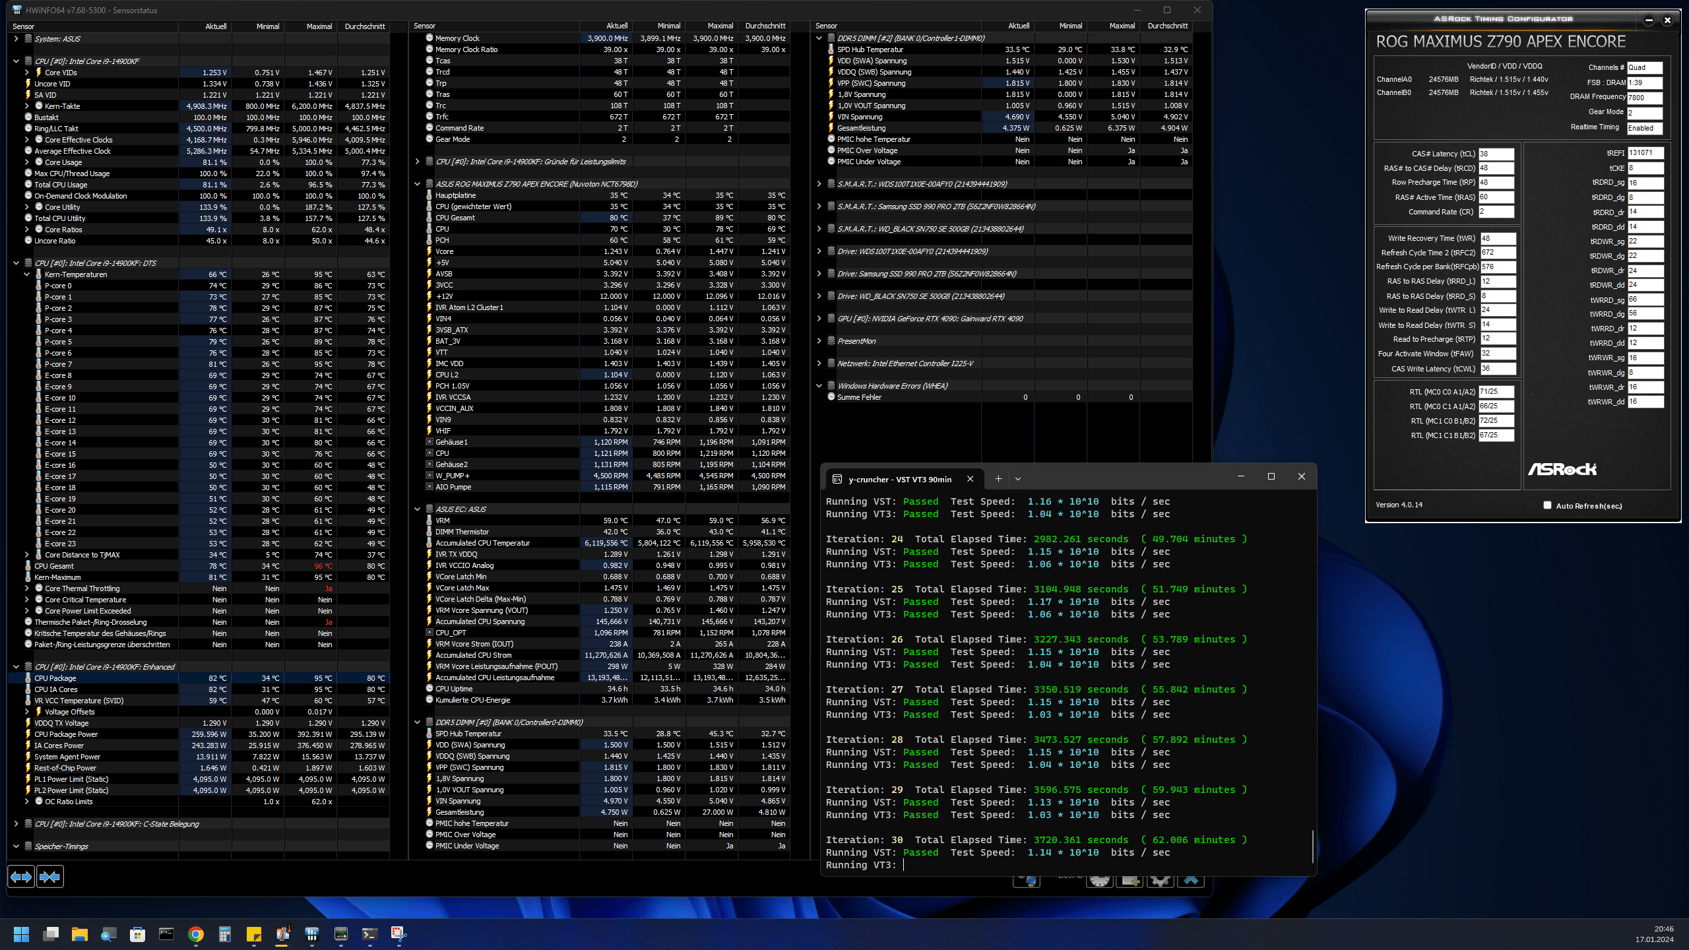Open Sticky Notes from the taskbar
The image size is (1689, 950).
[x=254, y=934]
